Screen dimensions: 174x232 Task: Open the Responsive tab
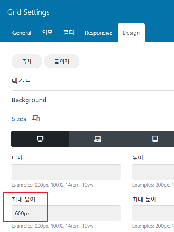click(99, 33)
